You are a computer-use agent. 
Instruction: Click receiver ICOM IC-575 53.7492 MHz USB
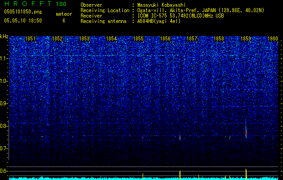point(180,16)
